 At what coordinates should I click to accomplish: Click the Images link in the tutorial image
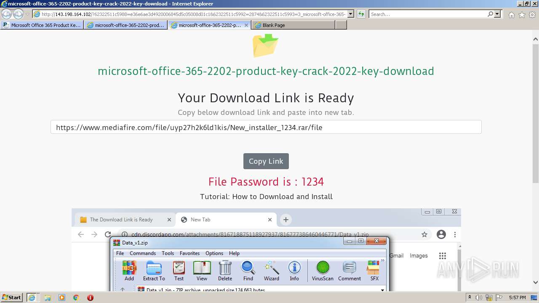[419, 255]
